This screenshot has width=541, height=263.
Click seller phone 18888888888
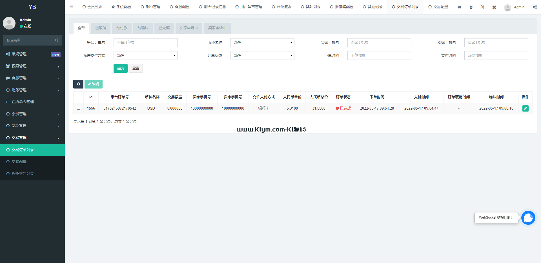233,108
